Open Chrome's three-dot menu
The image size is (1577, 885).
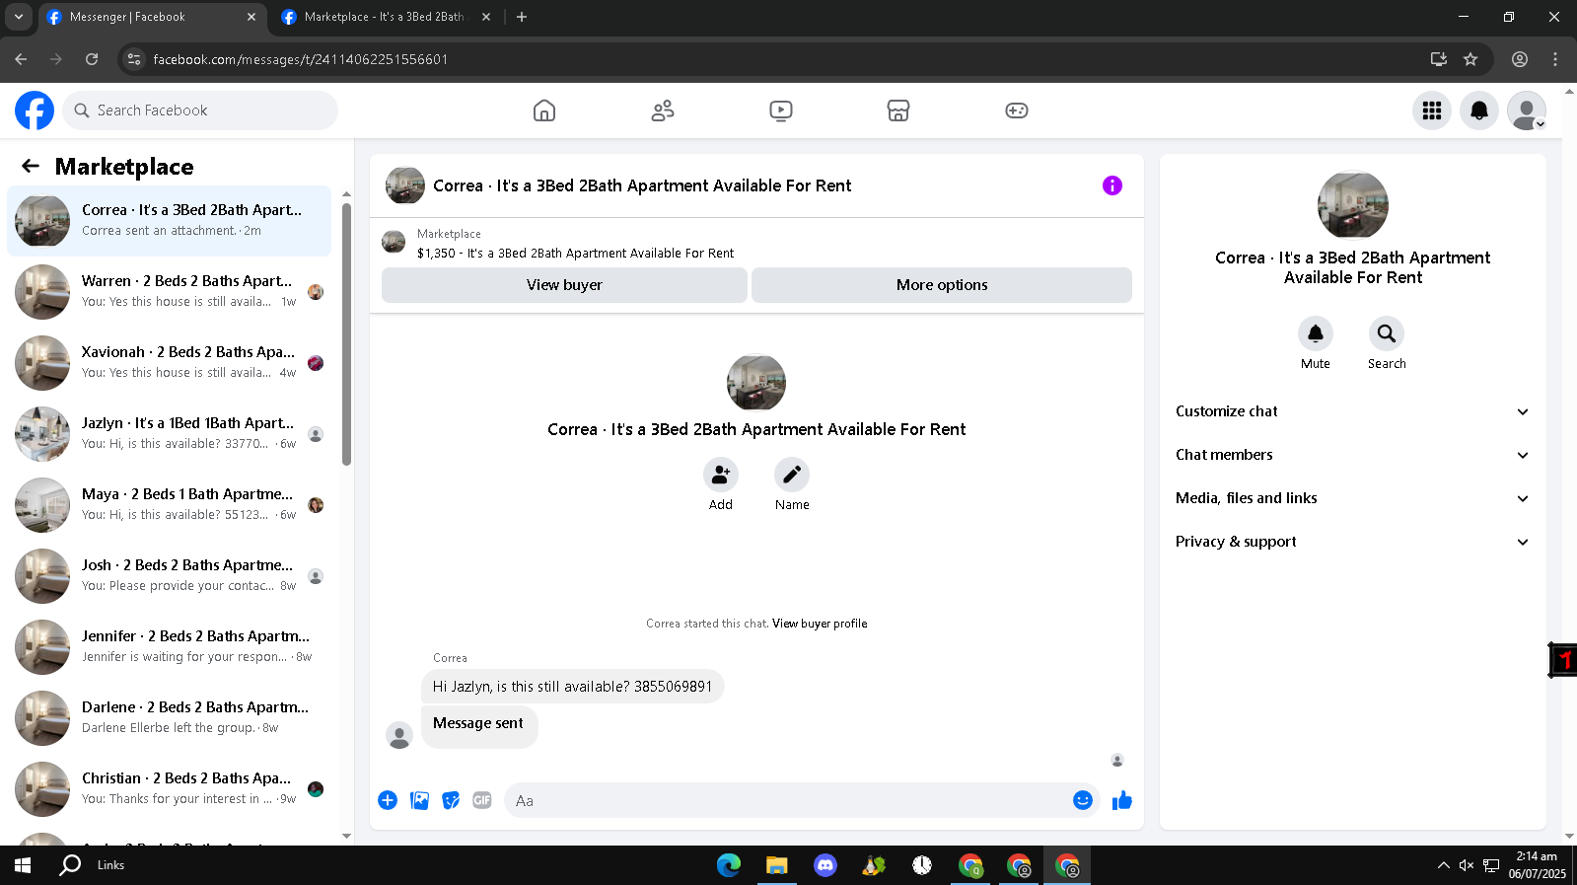(x=1555, y=59)
